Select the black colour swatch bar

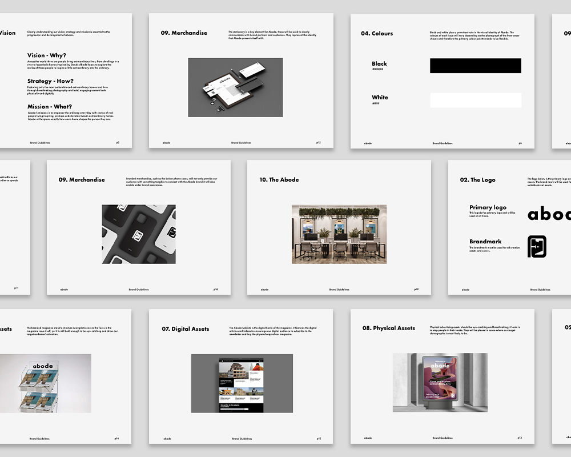click(x=475, y=66)
